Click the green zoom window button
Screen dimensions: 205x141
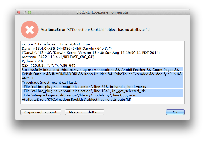30,12
